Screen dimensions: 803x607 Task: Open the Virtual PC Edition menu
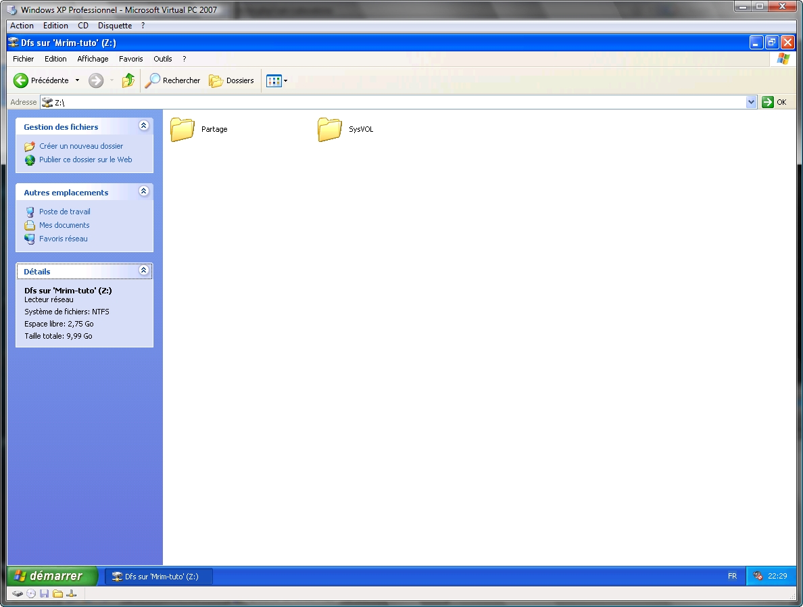click(x=55, y=26)
